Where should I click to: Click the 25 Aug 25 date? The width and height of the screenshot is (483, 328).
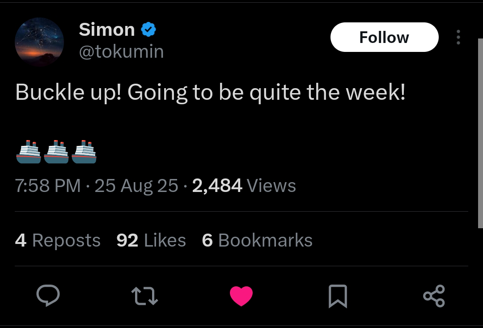coord(136,186)
